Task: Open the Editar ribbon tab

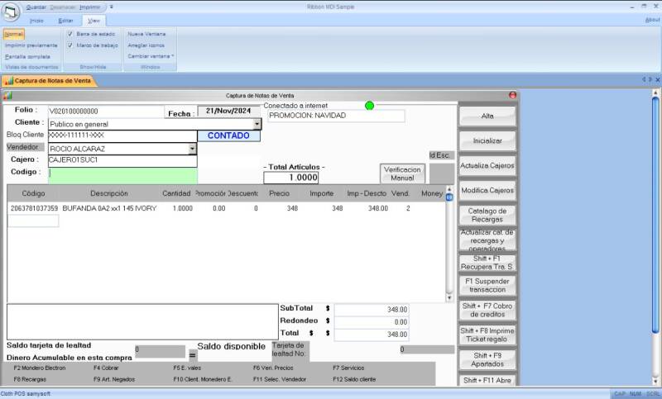Action: point(66,19)
